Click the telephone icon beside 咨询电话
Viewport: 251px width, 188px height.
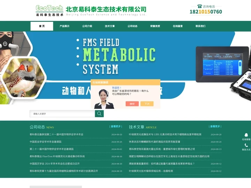(x=199, y=6)
